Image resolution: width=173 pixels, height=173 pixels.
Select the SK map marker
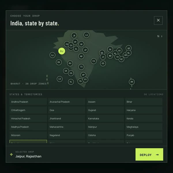[x=110, y=49]
